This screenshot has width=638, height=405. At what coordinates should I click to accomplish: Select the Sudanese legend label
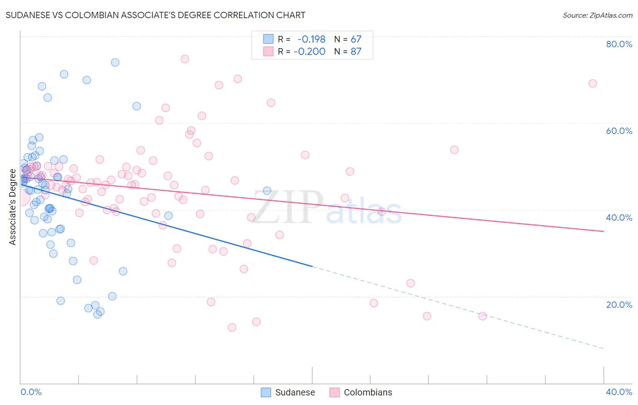(295, 392)
